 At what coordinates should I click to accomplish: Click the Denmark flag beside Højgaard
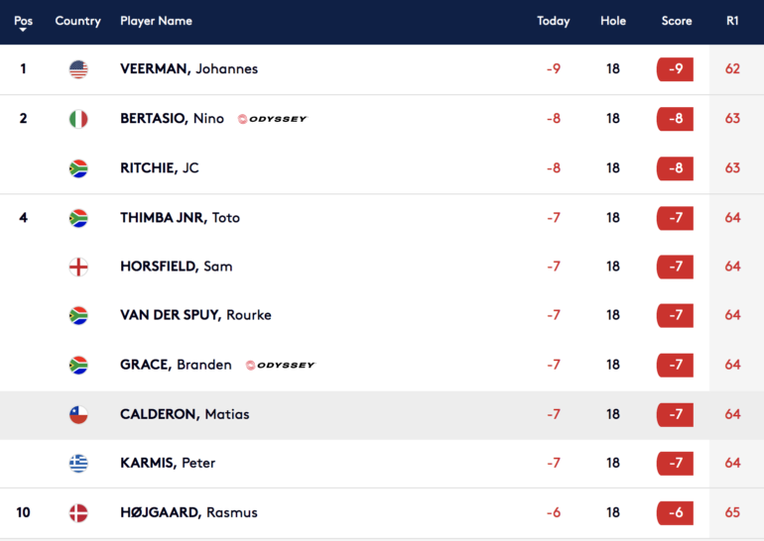[78, 513]
